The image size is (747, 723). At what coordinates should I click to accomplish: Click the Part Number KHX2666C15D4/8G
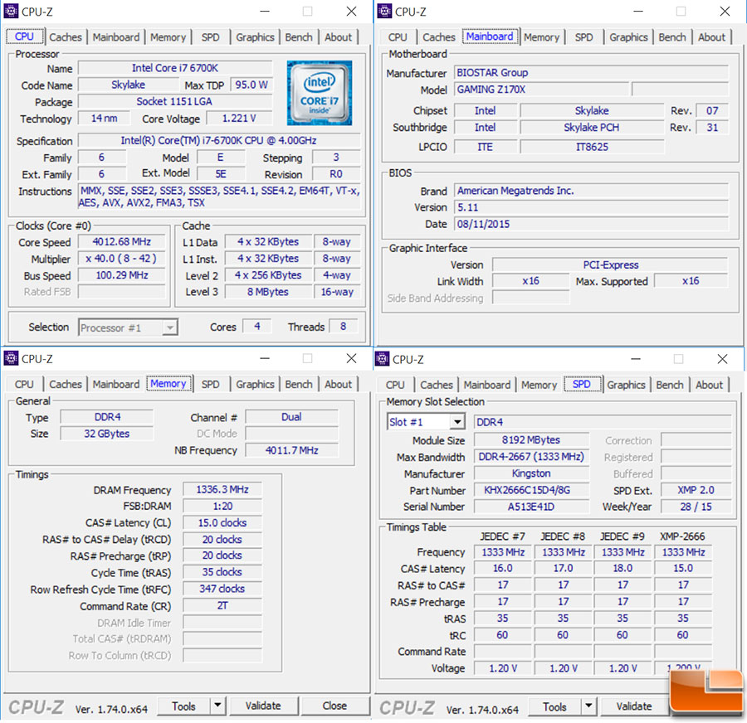coord(531,490)
